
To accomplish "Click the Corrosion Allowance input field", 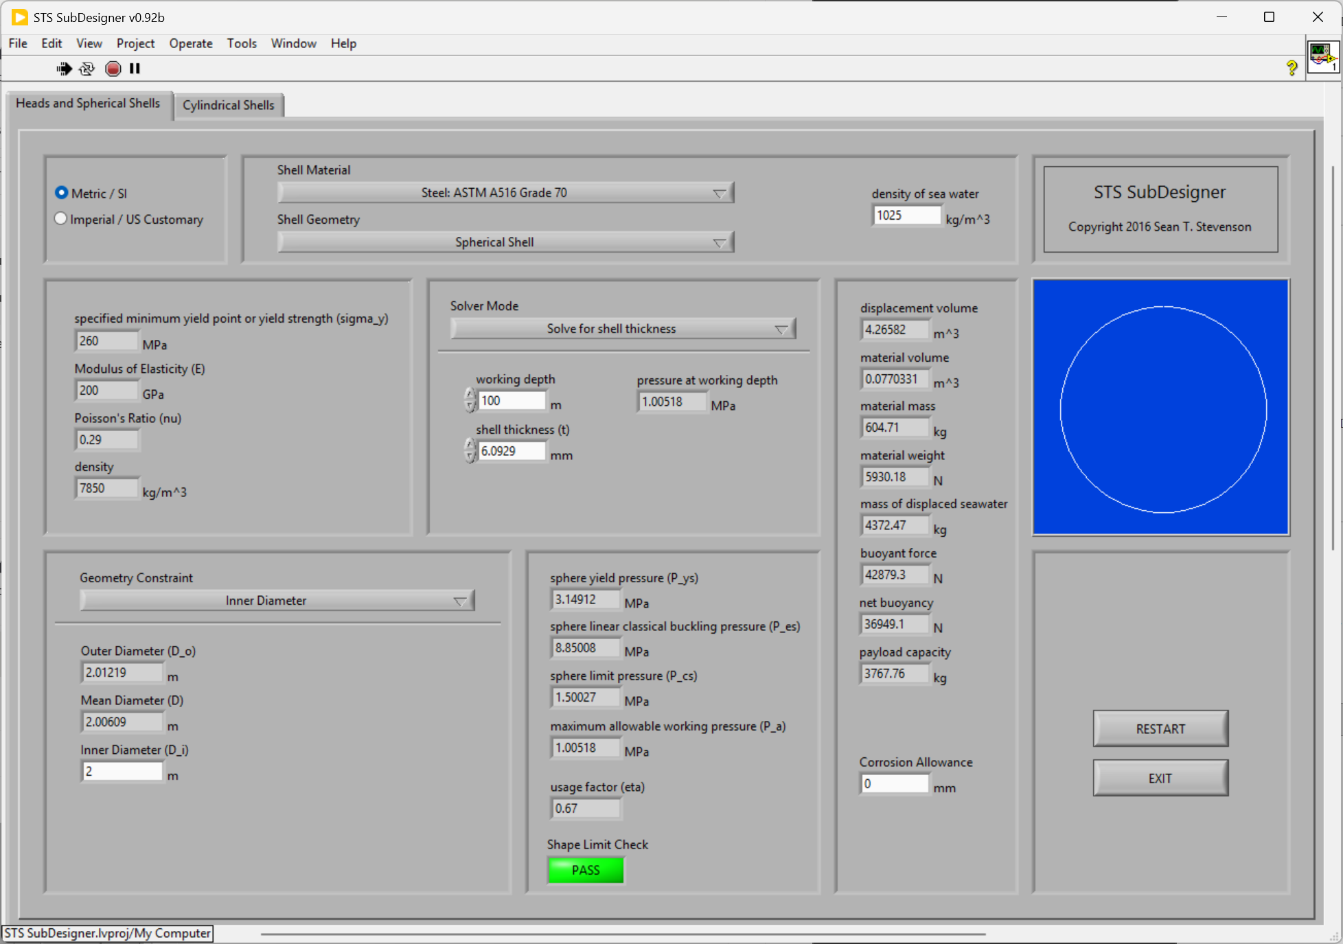I will [x=894, y=783].
